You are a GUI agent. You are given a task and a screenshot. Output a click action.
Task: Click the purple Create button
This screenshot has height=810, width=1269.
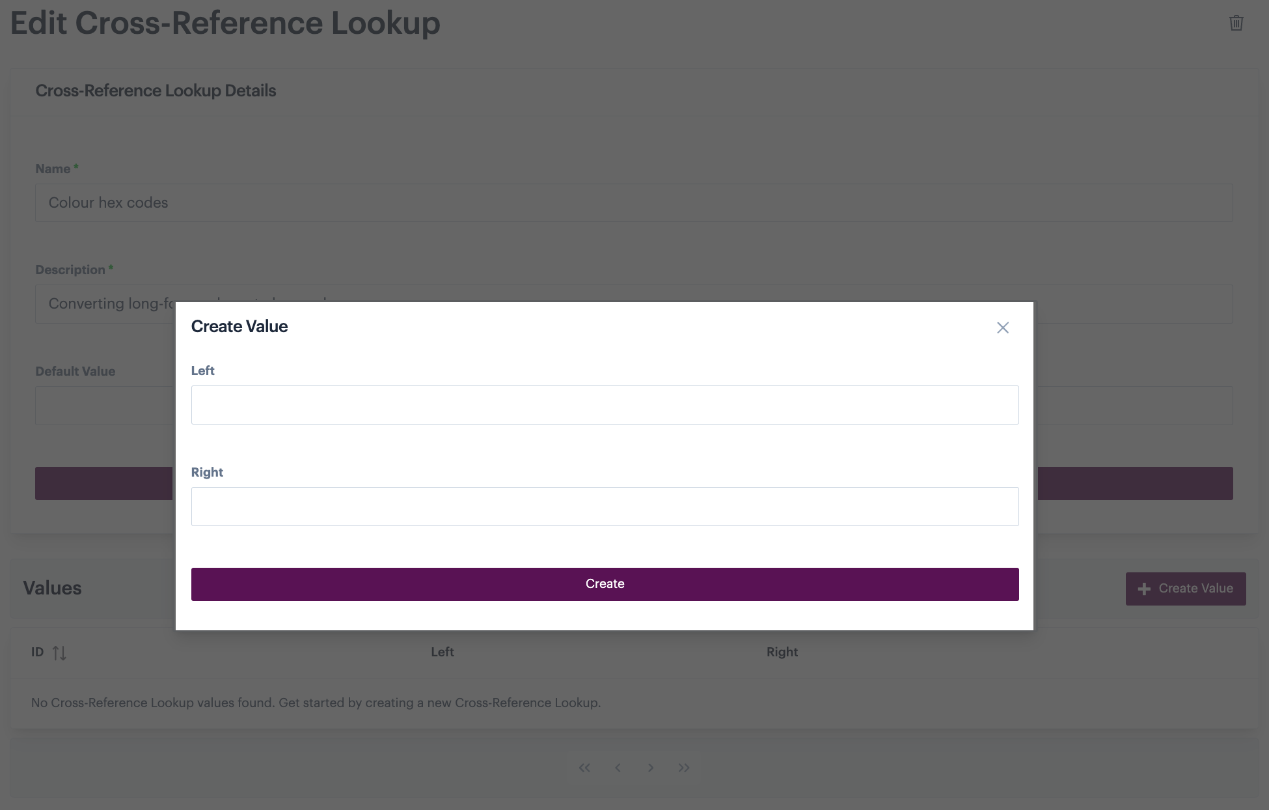[x=605, y=584]
